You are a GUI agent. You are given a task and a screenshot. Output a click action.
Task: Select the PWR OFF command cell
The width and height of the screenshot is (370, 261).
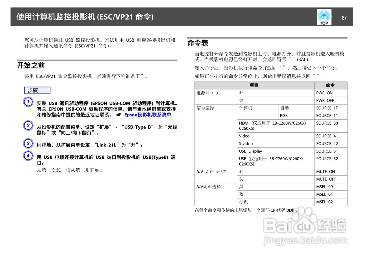click(331, 100)
